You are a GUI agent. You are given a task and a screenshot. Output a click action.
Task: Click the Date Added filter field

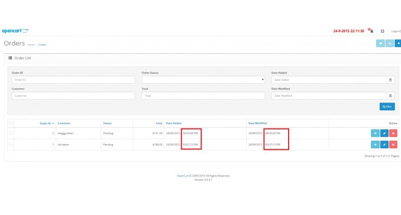coord(329,80)
